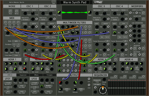Image resolution: width=149 pixels, height=96 pixels.
Task: Open LFO2 Amp Mod ModWhl selector
Action: [48, 86]
